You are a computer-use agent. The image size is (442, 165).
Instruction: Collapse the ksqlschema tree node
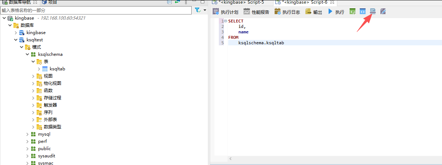[28, 54]
